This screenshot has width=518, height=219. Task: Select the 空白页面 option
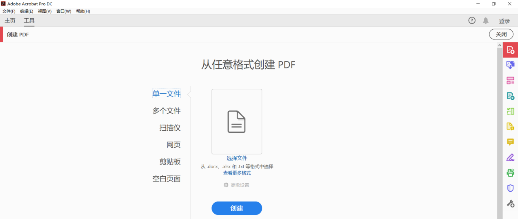(167, 179)
